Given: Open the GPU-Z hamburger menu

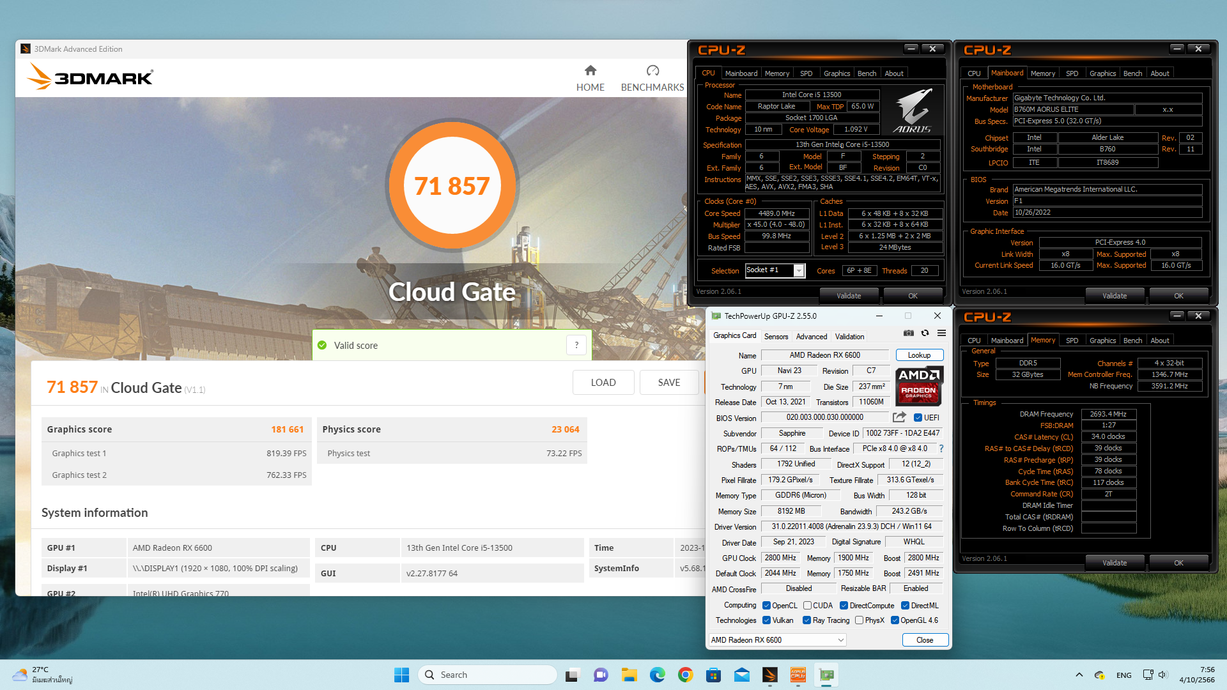Looking at the screenshot, I should pyautogui.click(x=941, y=333).
